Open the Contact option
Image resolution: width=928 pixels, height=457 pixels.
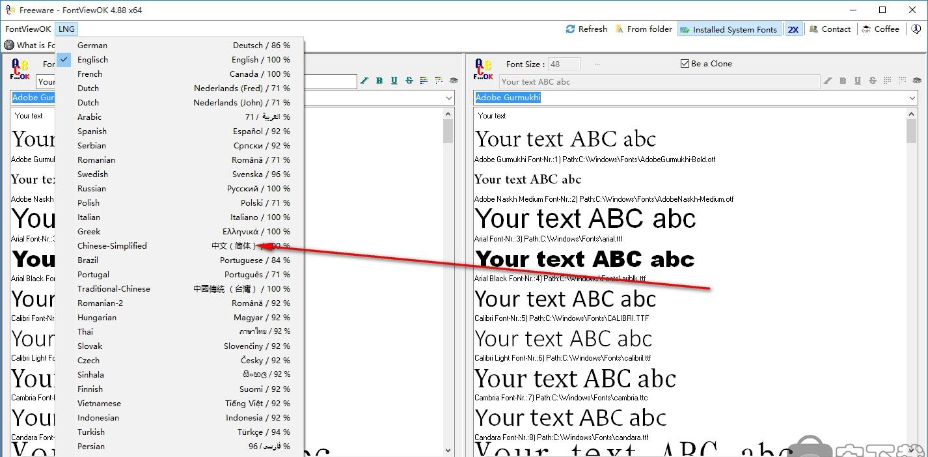[x=830, y=29]
